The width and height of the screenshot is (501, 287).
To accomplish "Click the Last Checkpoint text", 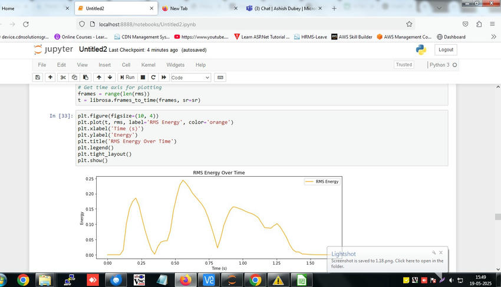I will [x=143, y=50].
